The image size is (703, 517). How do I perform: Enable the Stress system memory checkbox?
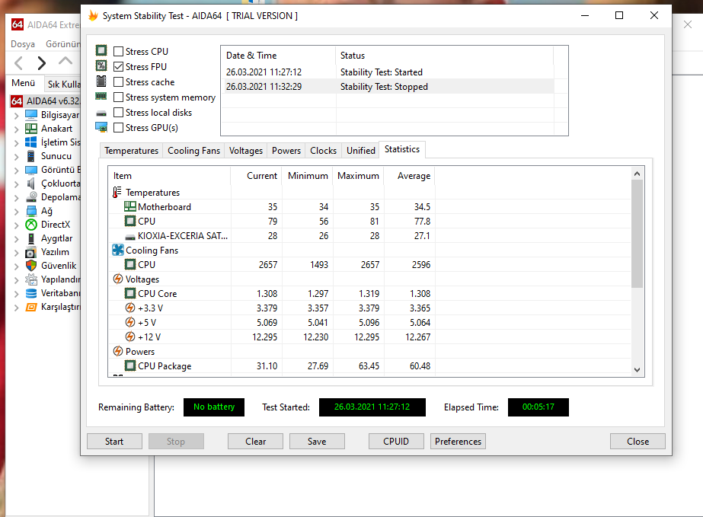(x=118, y=97)
